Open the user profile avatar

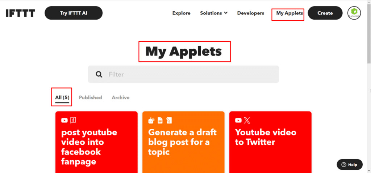click(354, 13)
